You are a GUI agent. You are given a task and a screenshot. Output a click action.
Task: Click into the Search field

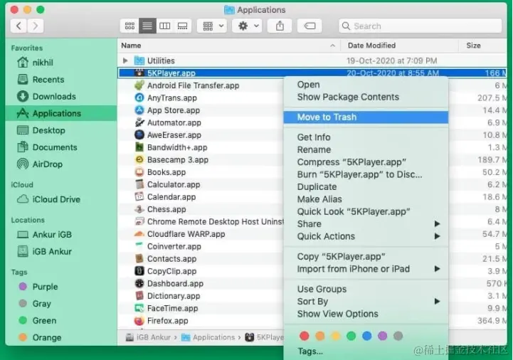coord(420,26)
